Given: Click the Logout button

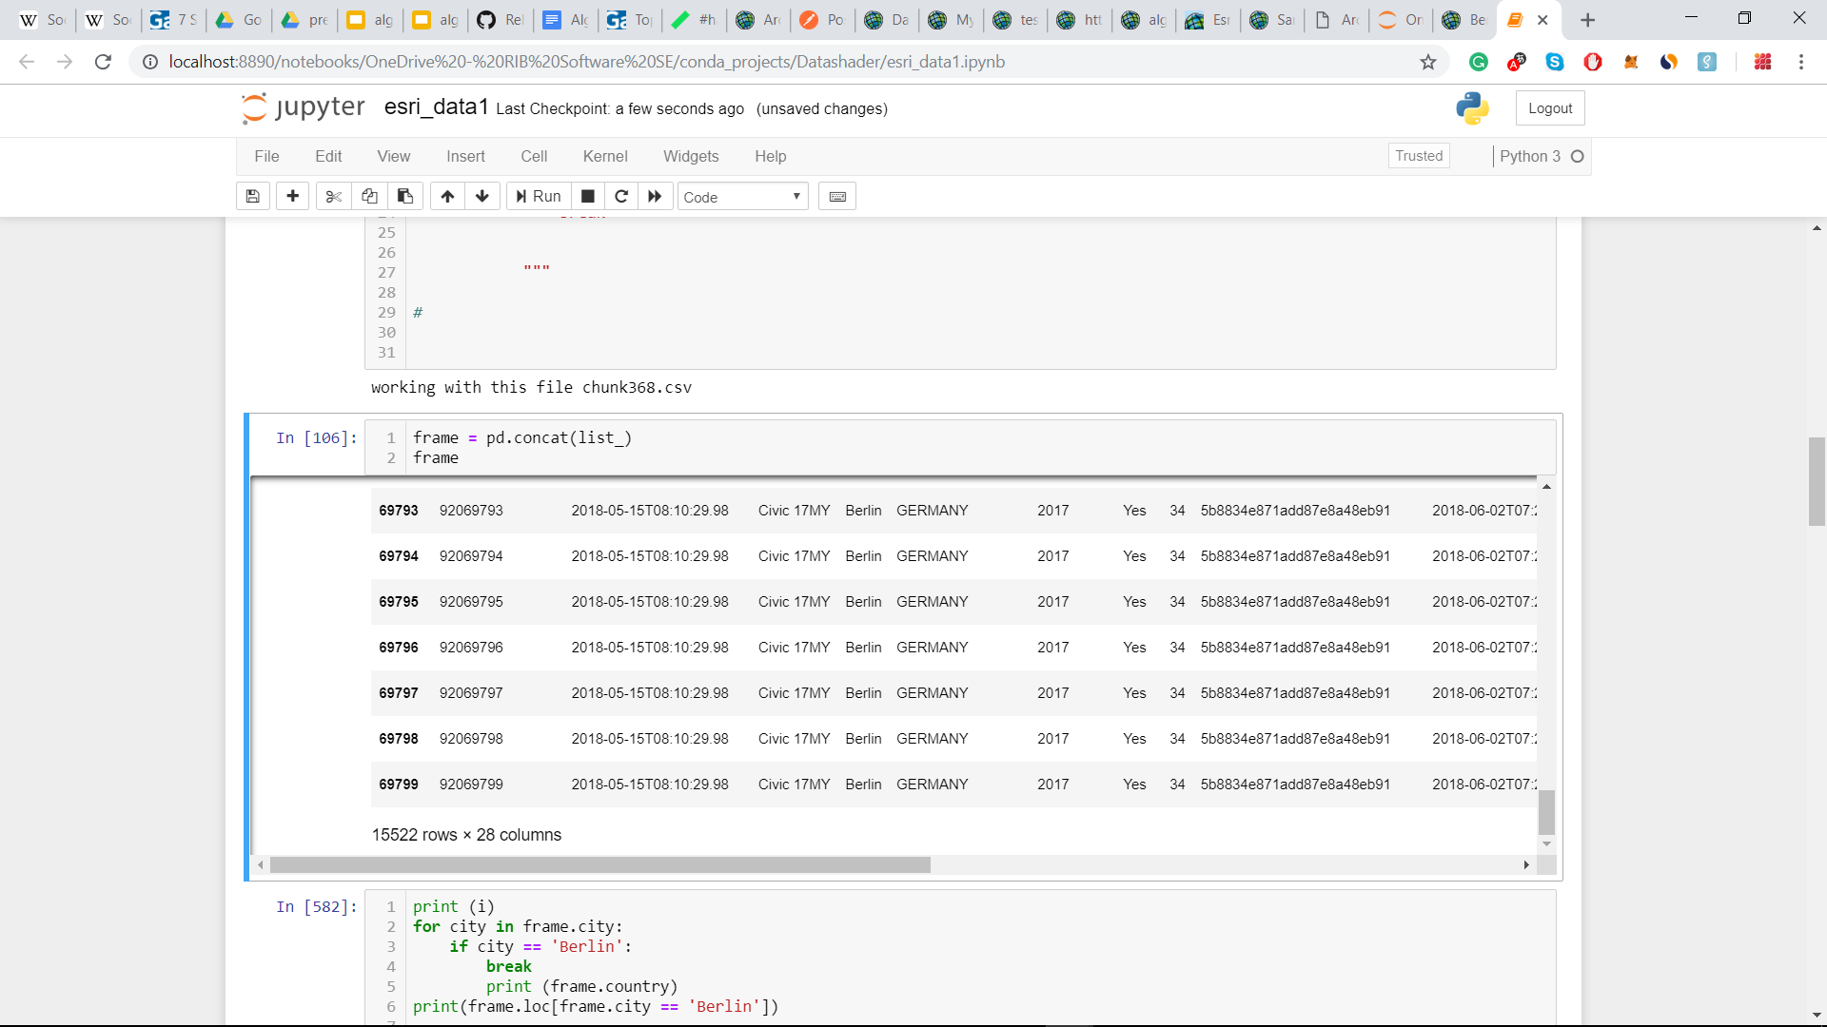Looking at the screenshot, I should tap(1550, 108).
